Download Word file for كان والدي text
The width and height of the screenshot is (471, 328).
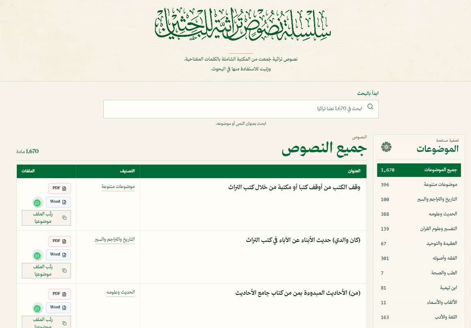click(x=58, y=255)
